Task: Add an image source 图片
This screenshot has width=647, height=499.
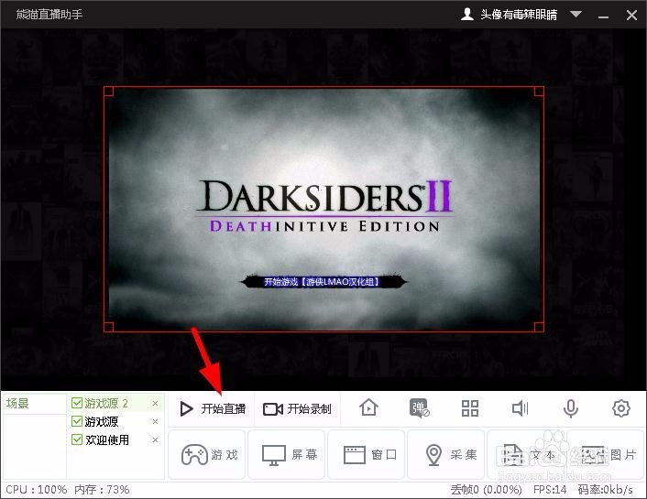Action: click(x=606, y=454)
